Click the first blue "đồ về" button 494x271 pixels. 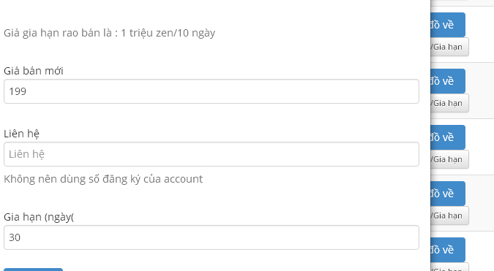[x=448, y=25]
